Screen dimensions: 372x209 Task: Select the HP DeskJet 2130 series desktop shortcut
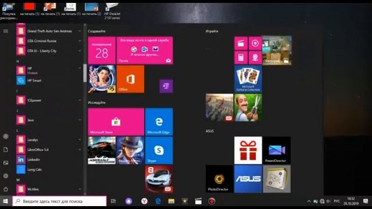click(x=112, y=11)
